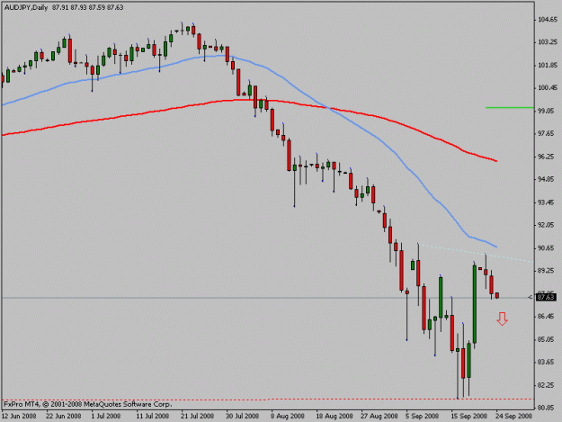Click the price label 103.25
562x422 pixels.
[548, 42]
